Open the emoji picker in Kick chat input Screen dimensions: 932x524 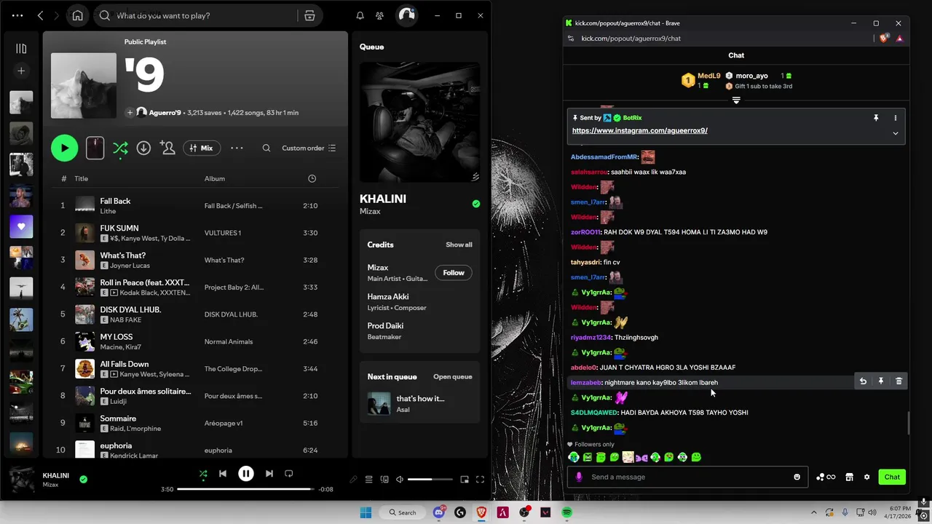pyautogui.click(x=797, y=477)
